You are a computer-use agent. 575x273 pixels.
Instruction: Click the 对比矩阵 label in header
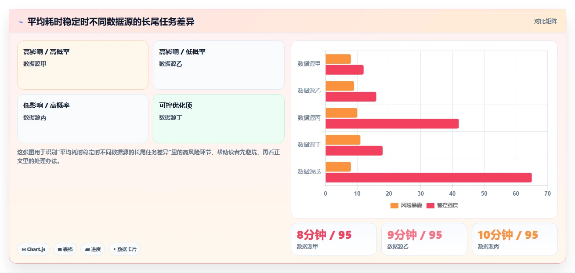coord(545,22)
